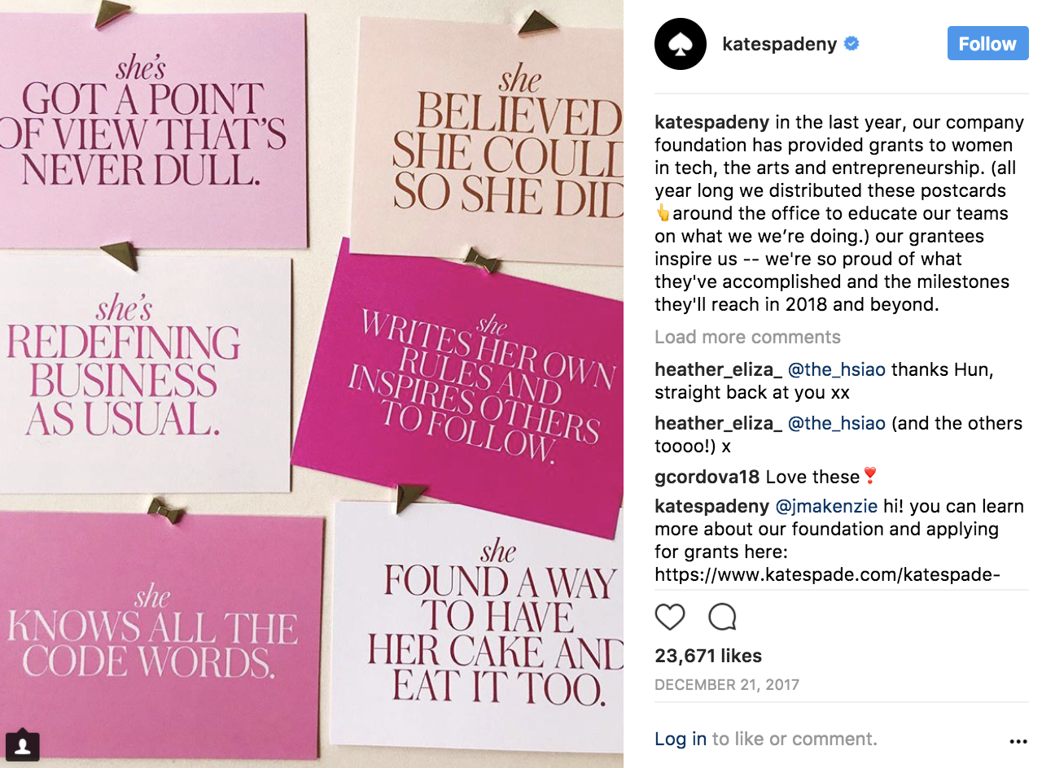Open katespadeny username in header
This screenshot has height=768, width=1055.
pos(779,44)
